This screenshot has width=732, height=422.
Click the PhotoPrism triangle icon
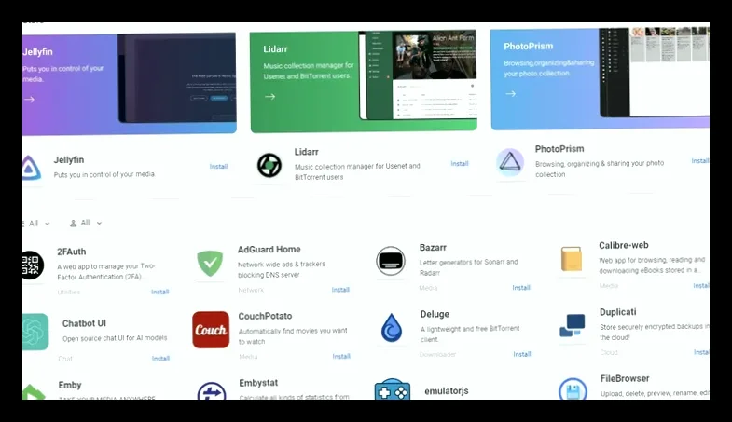click(x=510, y=162)
